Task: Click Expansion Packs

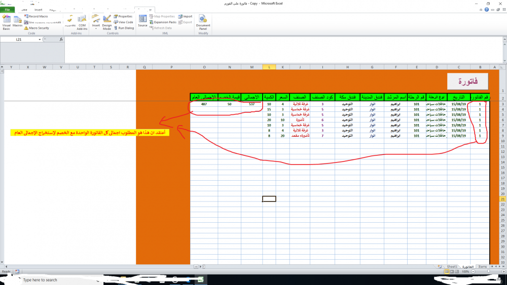Action: pyautogui.click(x=163, y=22)
